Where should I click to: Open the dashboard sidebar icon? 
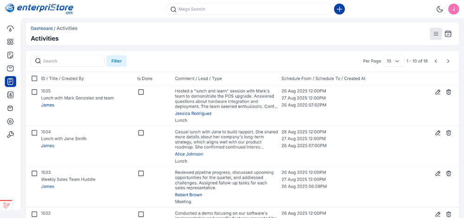10,29
